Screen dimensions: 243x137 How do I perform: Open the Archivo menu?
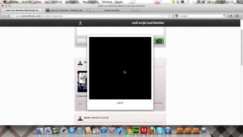[x=26, y=2]
